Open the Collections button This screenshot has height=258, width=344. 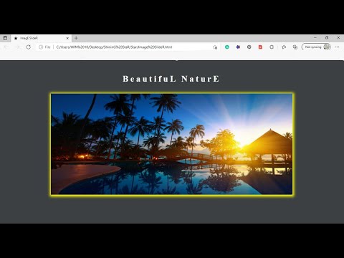(x=295, y=47)
